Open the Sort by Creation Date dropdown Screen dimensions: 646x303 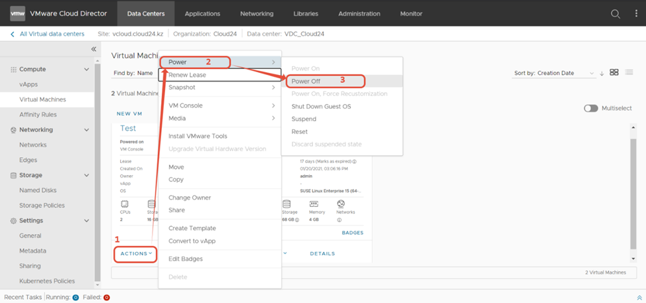click(554, 73)
